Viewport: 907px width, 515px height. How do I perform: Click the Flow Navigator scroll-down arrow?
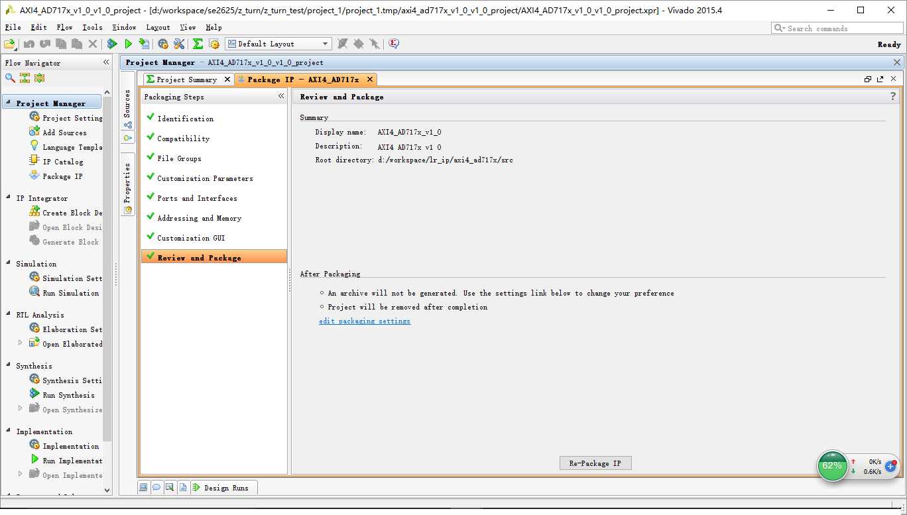click(107, 490)
